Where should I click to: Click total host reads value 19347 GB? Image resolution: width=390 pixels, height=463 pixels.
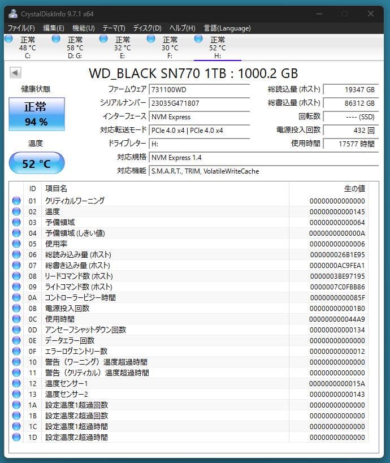click(351, 89)
